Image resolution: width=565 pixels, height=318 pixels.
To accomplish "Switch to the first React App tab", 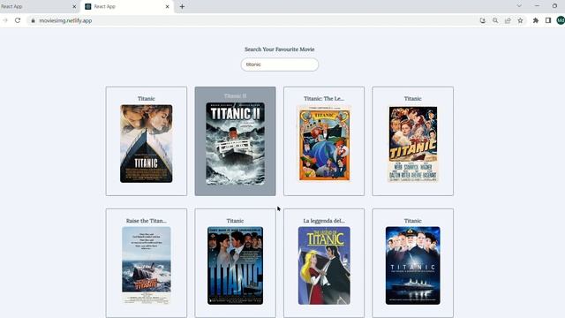I will pos(39,6).
